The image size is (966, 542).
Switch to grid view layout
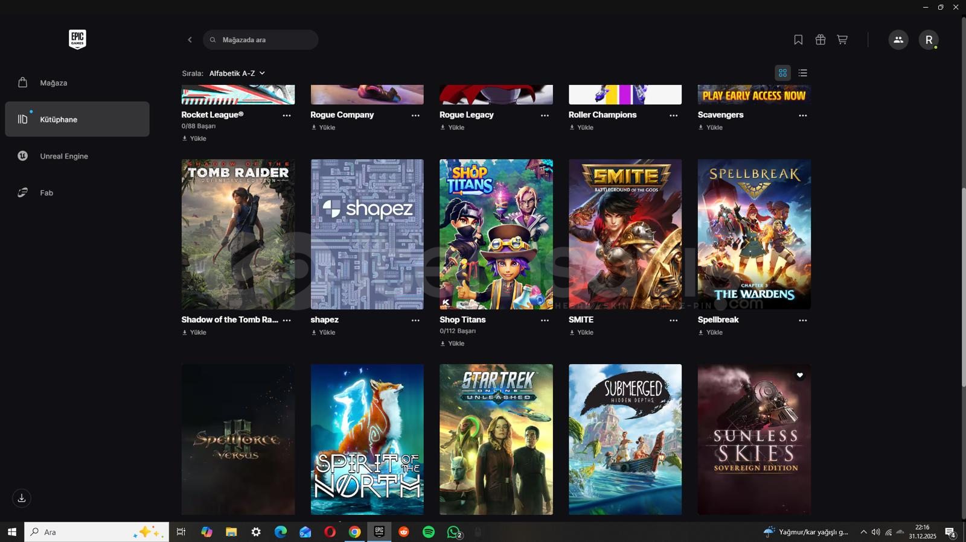(782, 73)
